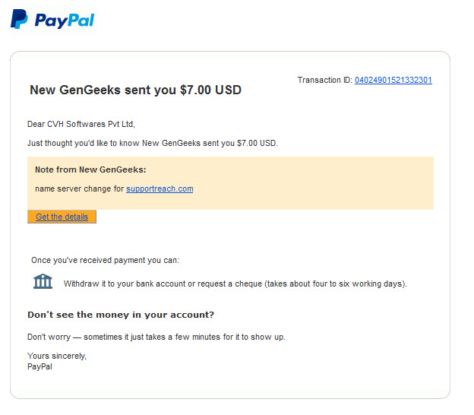This screenshot has height=415, width=474.
Task: Click the 'Don't worry' reassurance sentence
Action: [156, 337]
